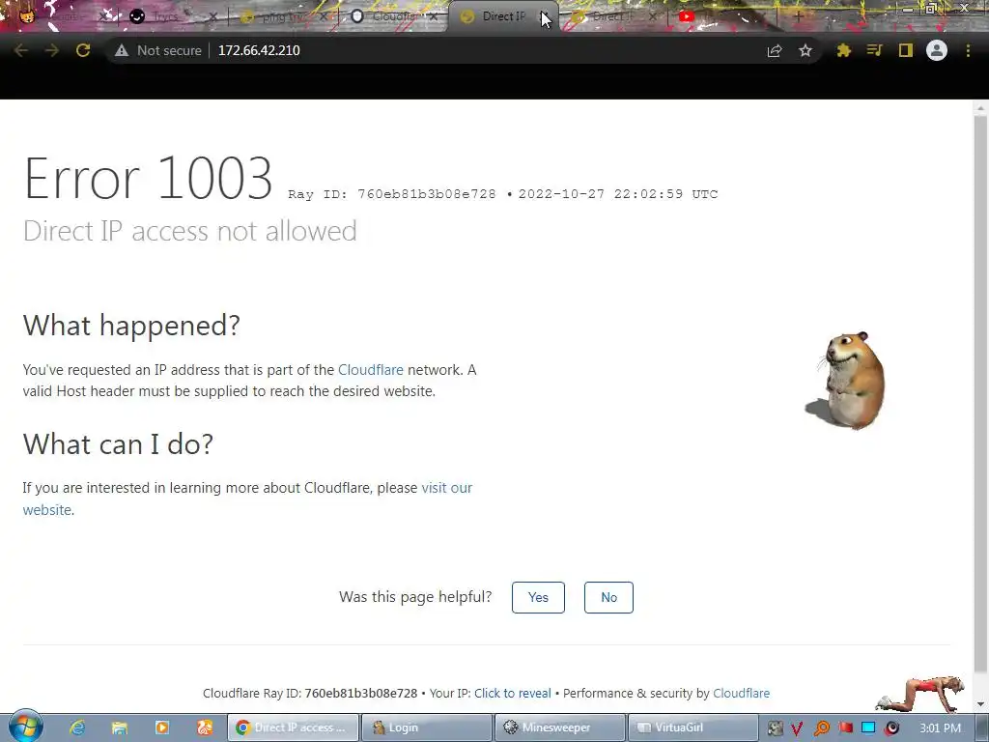The image size is (989, 742).
Task: Click Direct IP access not allowed subtitle
Action: [x=190, y=231]
